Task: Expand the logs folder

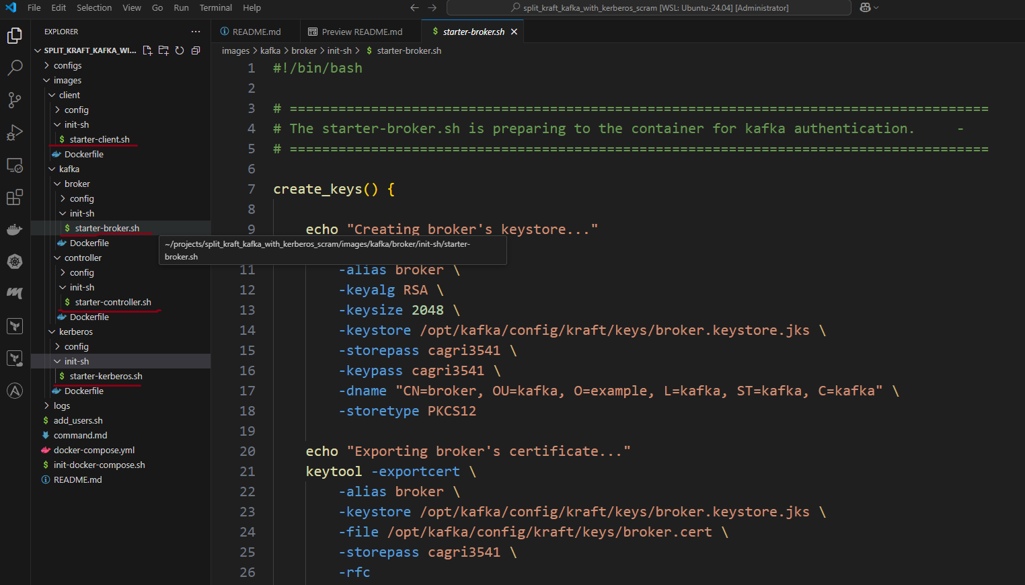Action: (62, 405)
